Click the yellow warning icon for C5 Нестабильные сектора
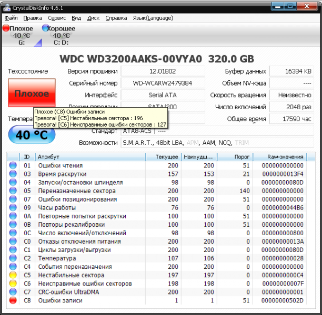This screenshot has width=322, height=315. 13,275
